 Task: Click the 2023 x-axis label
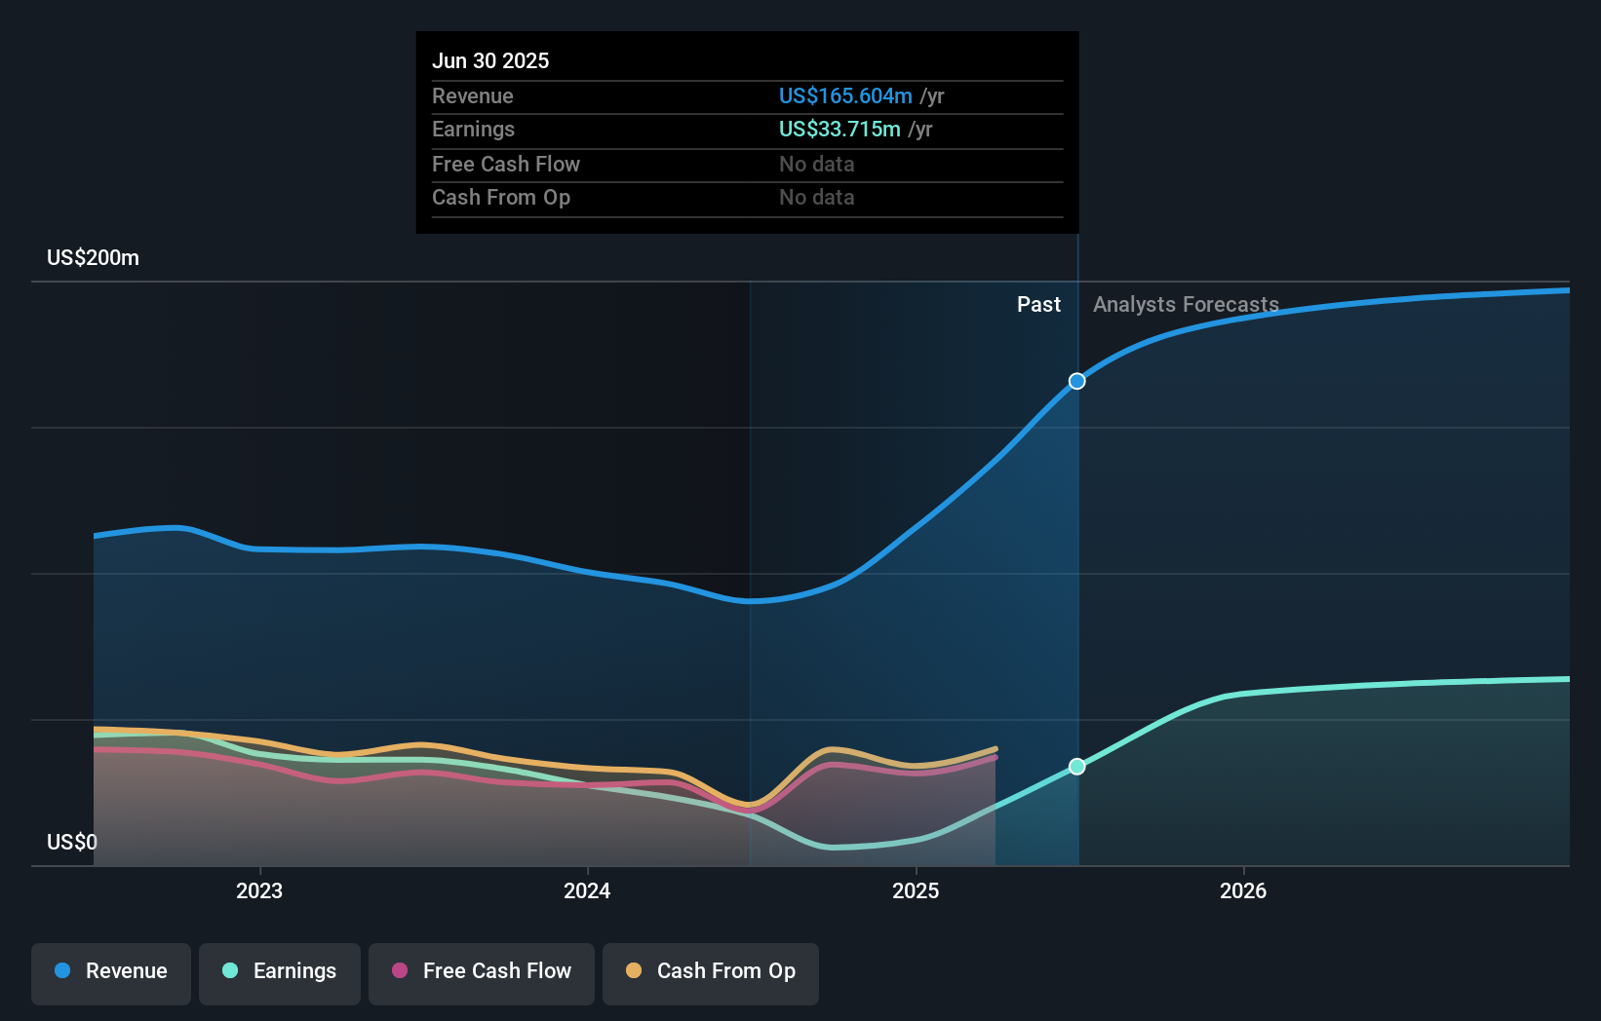point(259,890)
